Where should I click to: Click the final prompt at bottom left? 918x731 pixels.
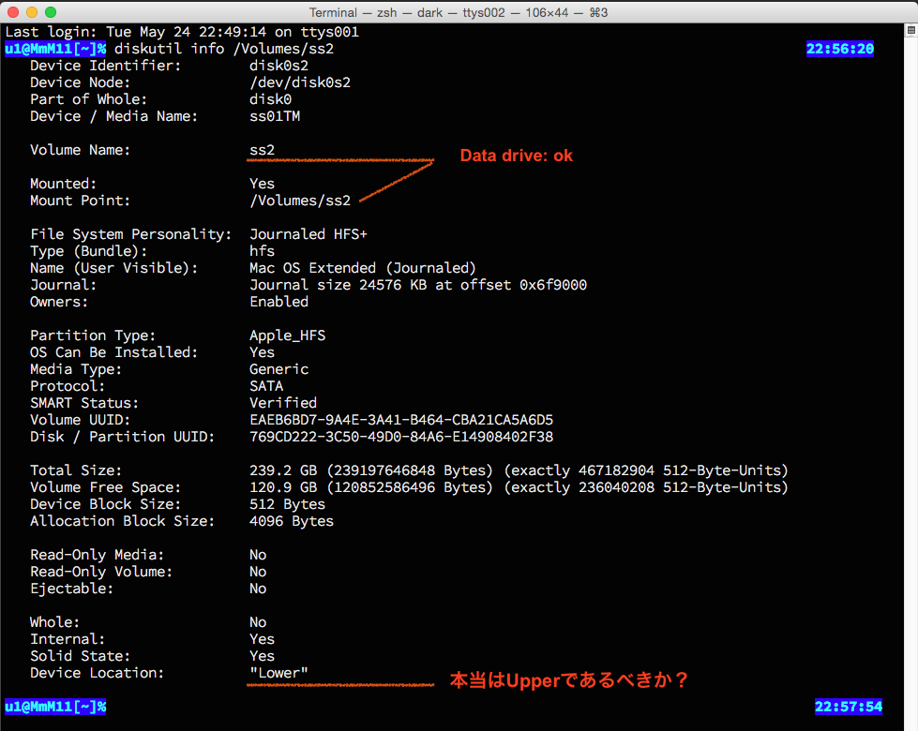(x=55, y=707)
